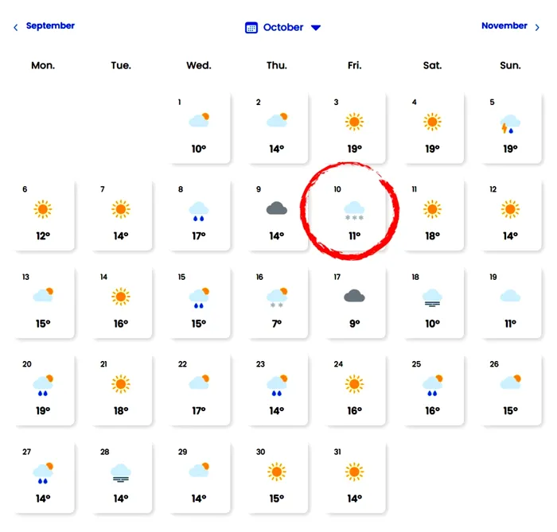
Task: Select the October 17 overcast day card
Action: tap(355, 303)
